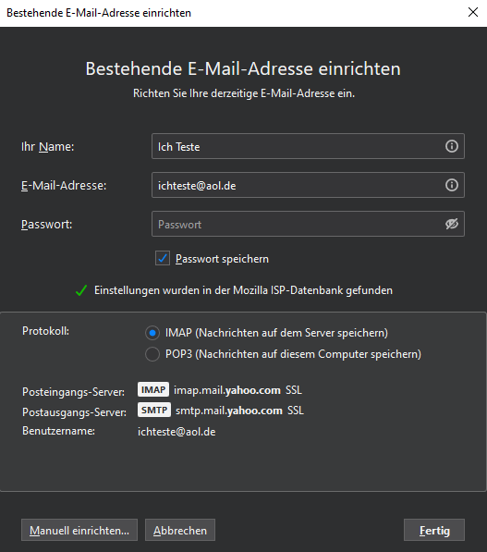Viewport: 487px width, 552px height.
Task: Click the Benutzername value ichteste@aol.de
Action: 177,432
